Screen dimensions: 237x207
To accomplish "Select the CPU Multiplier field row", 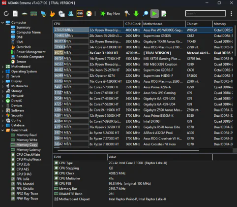I will point(133,178).
